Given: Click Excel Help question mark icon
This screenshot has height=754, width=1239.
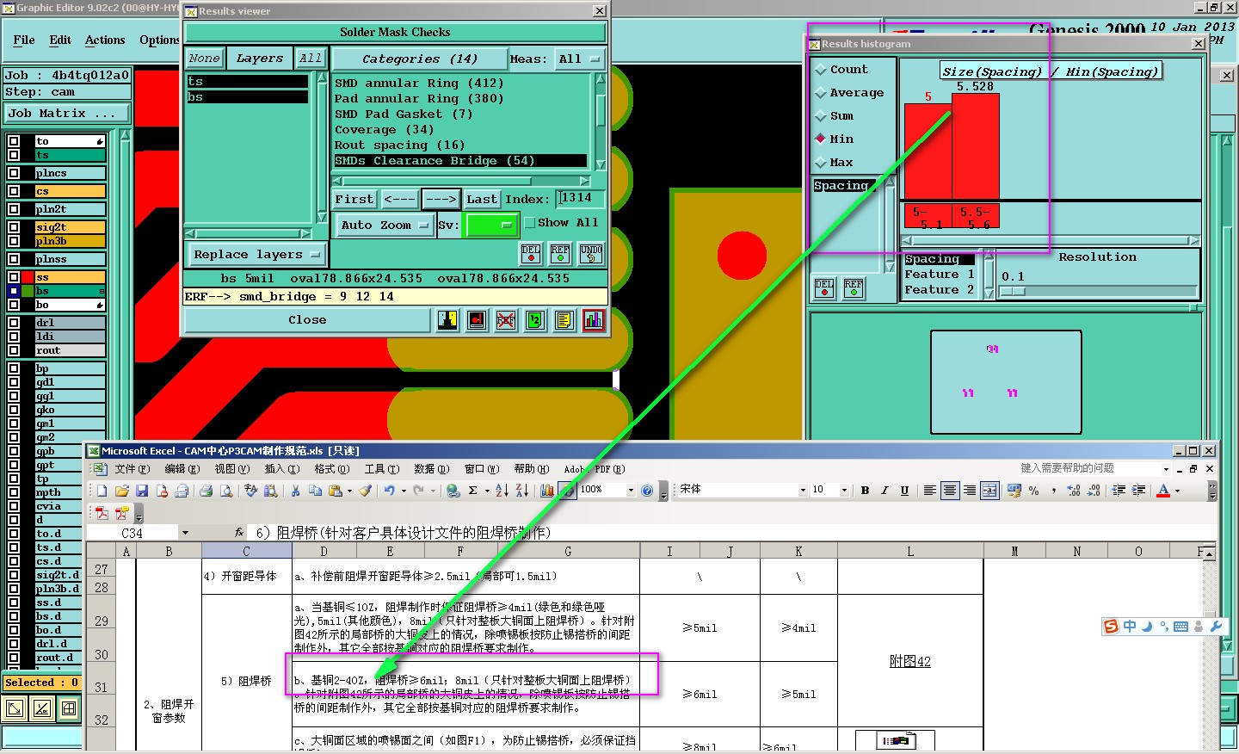Looking at the screenshot, I should [x=647, y=491].
